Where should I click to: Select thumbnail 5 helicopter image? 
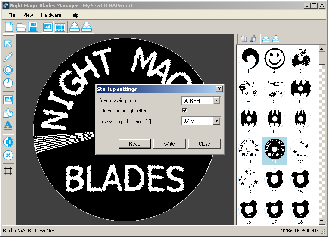tap(275, 90)
